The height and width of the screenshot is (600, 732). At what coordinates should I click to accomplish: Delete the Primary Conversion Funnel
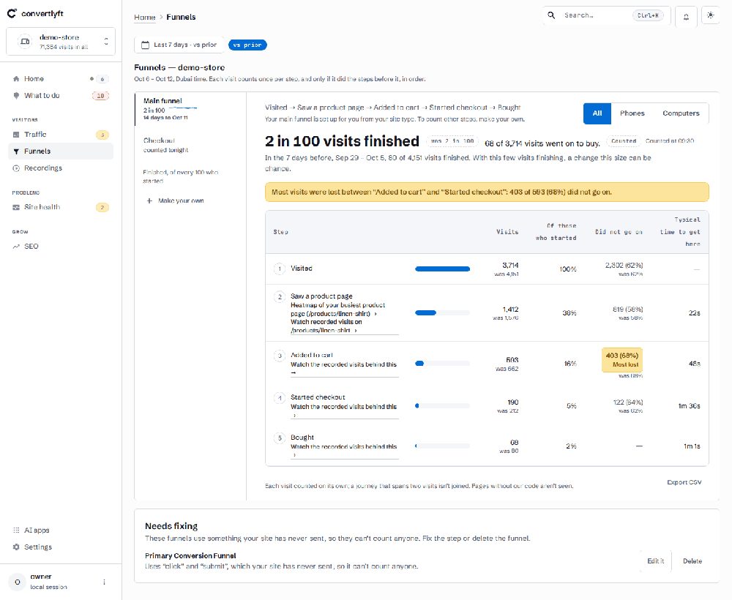coord(692,560)
